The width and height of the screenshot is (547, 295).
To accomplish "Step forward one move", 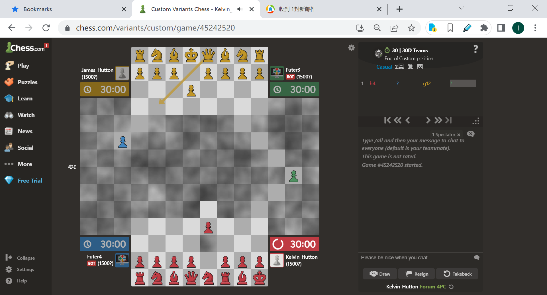I will [428, 120].
